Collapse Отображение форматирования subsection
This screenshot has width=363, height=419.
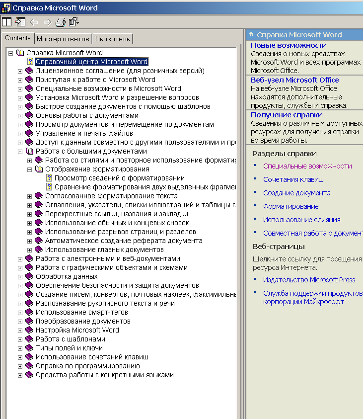30,169
